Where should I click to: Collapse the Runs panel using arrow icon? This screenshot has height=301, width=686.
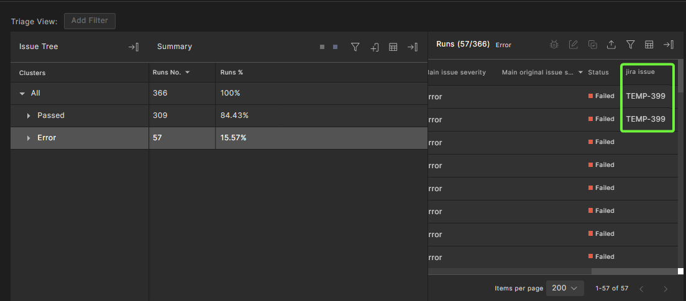click(x=668, y=45)
